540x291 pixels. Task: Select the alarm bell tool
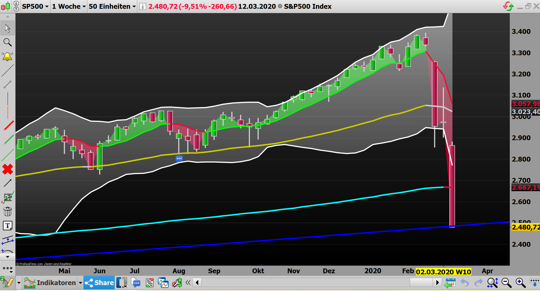[8, 56]
